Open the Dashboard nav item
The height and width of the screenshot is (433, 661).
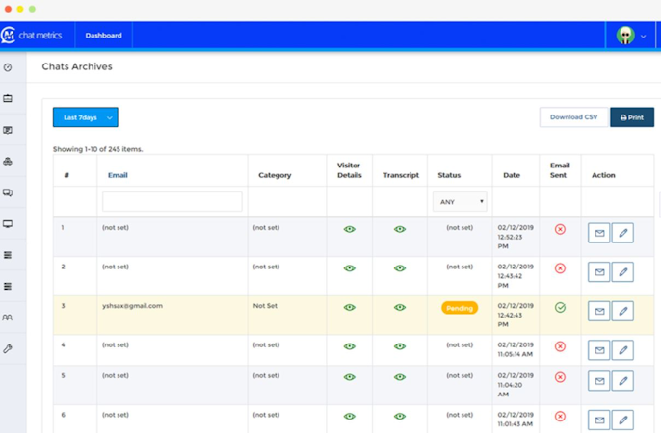[104, 36]
